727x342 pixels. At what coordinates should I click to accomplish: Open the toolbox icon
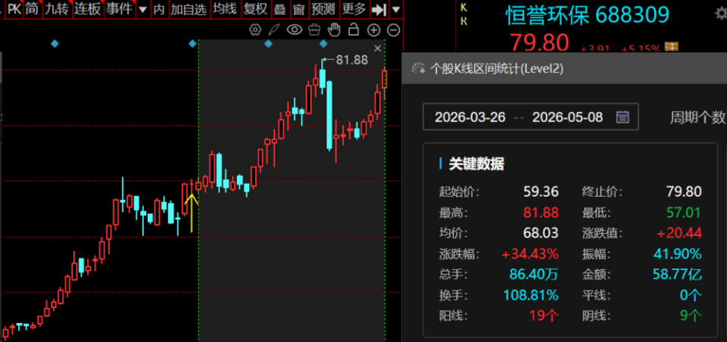314,30
